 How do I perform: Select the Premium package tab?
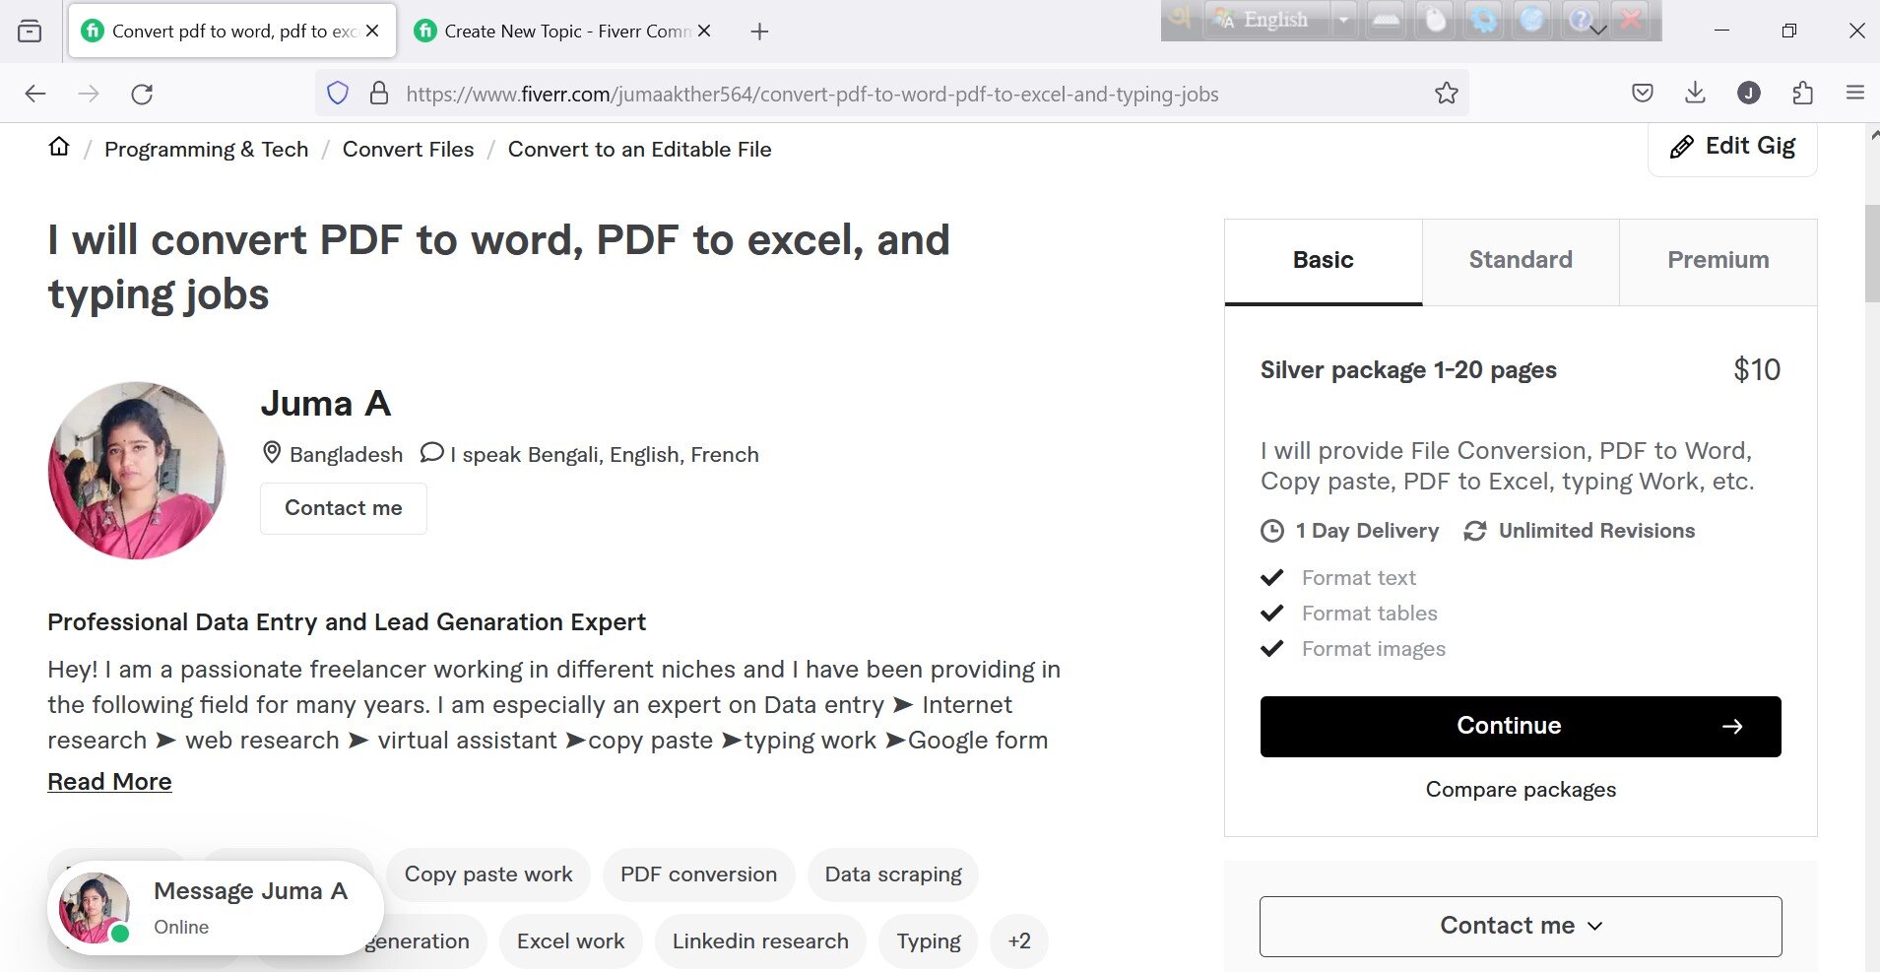[x=1718, y=261]
